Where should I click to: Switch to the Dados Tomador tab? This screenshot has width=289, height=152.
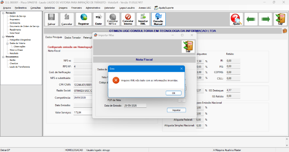[73, 38]
